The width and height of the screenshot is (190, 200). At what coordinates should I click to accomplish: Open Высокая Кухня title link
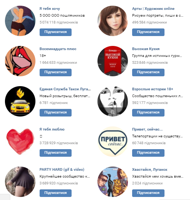(x=146, y=49)
